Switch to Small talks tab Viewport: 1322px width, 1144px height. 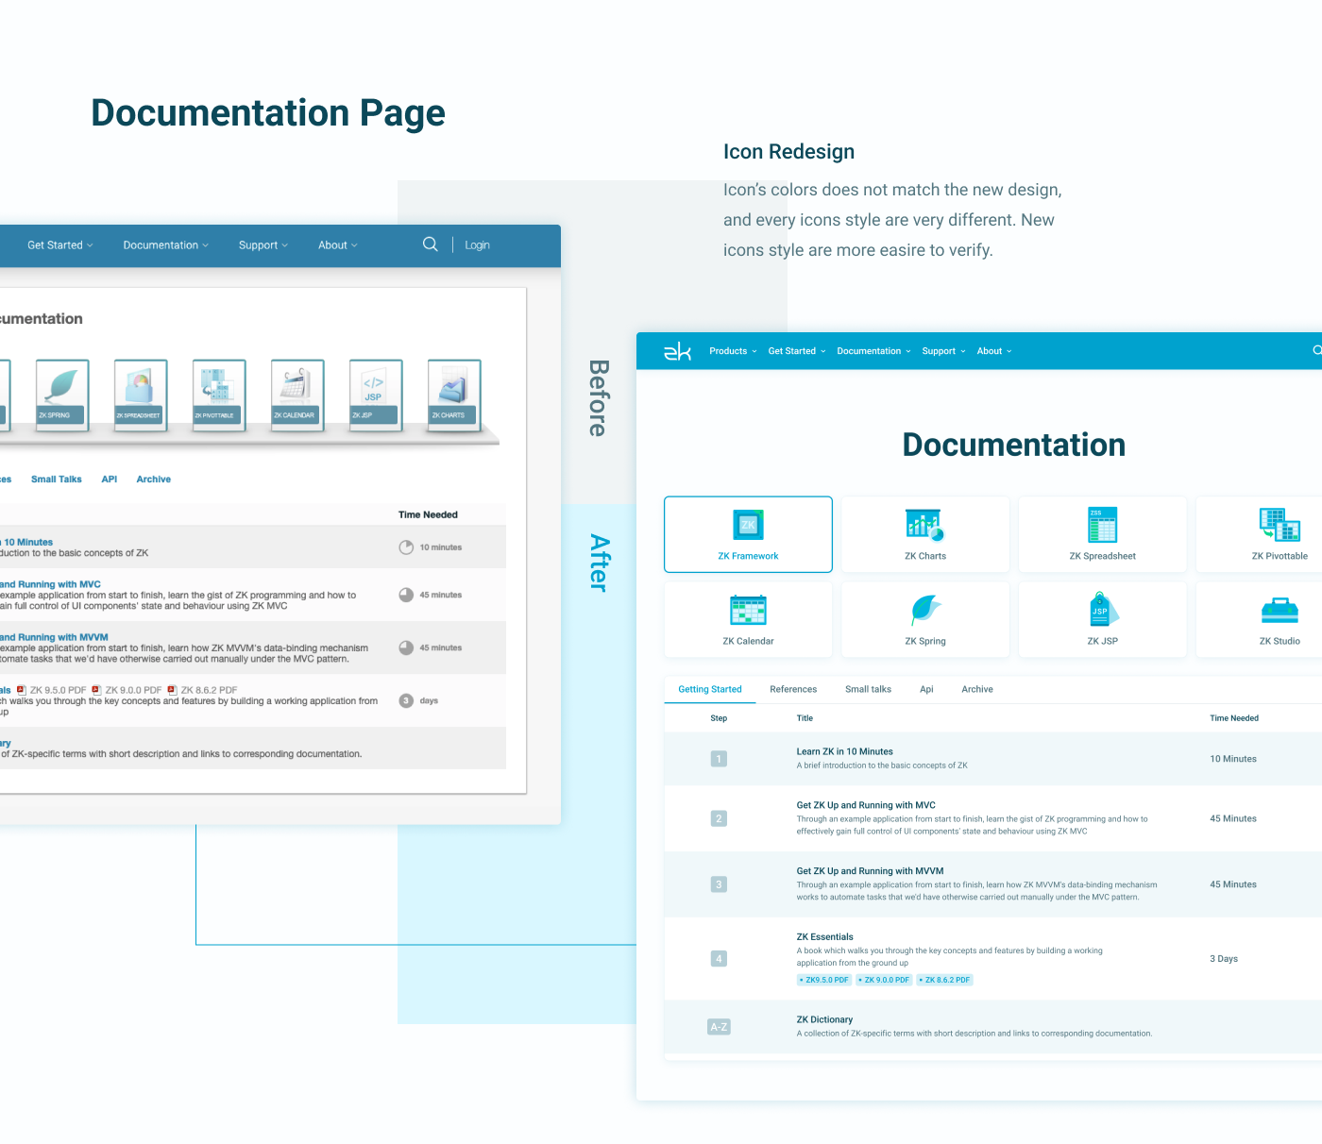click(868, 690)
